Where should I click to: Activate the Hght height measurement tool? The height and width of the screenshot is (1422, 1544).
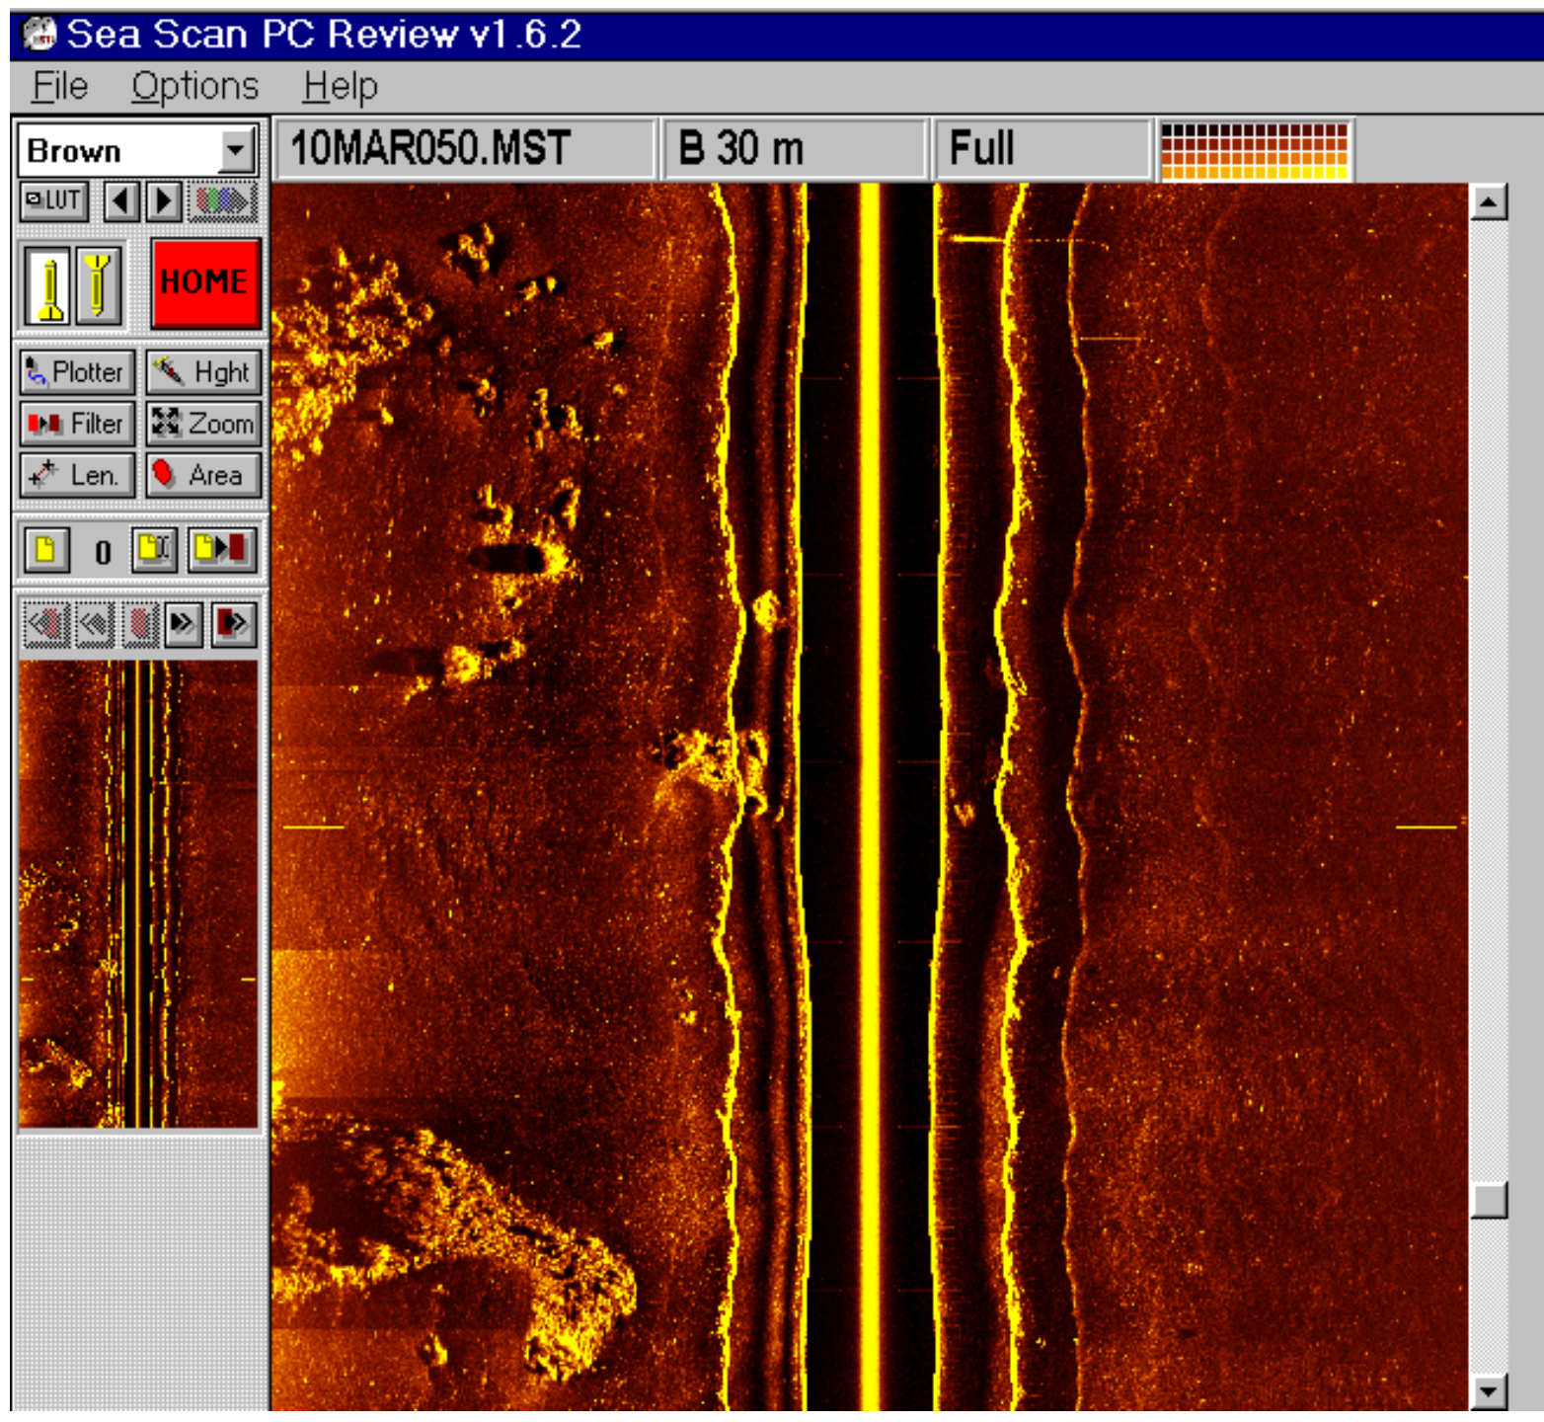coord(204,372)
